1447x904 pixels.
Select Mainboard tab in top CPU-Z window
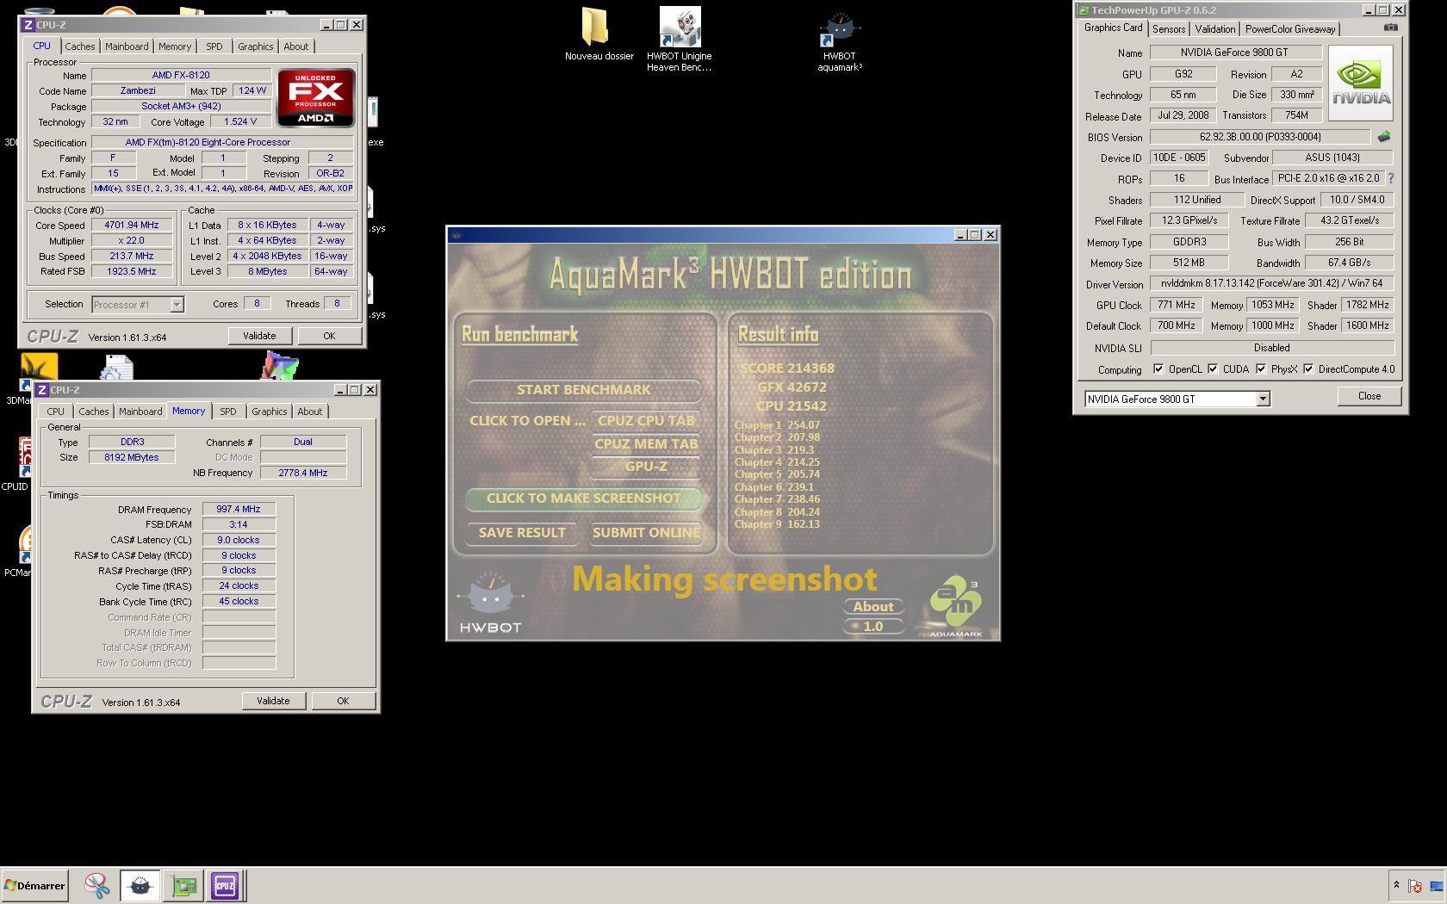click(127, 46)
